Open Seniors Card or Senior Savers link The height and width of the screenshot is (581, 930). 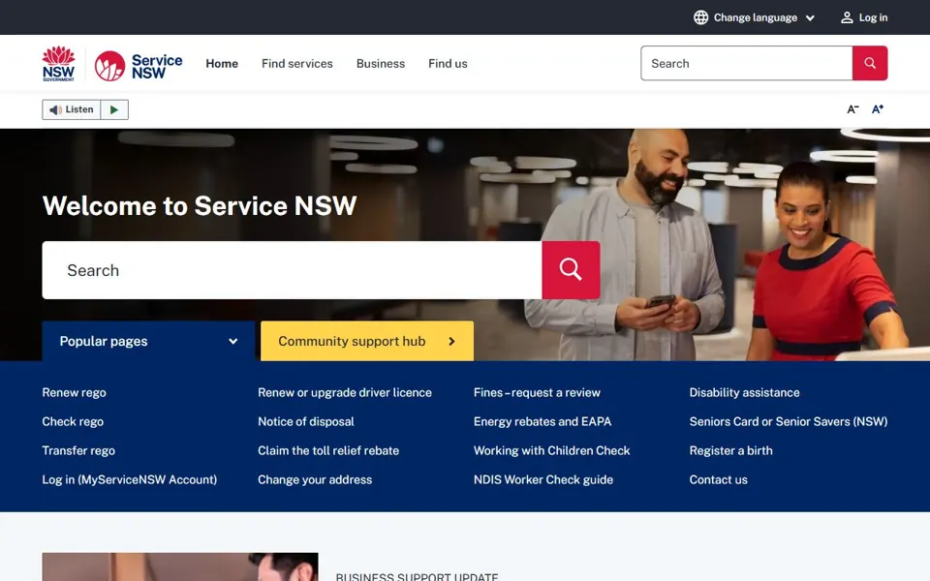pos(789,421)
